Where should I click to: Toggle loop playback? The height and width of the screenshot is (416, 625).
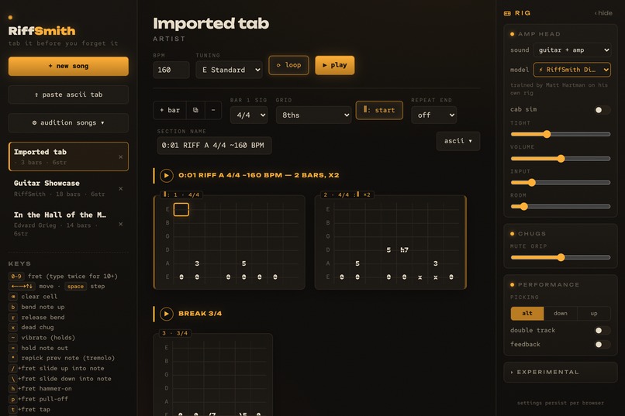point(288,65)
